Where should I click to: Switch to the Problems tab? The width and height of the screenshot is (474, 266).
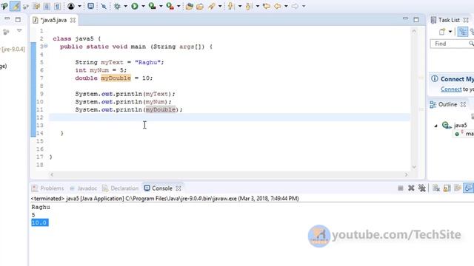coord(47,188)
